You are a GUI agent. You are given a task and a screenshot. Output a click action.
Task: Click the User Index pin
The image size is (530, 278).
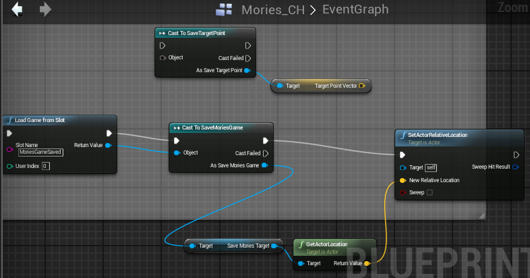pos(10,166)
